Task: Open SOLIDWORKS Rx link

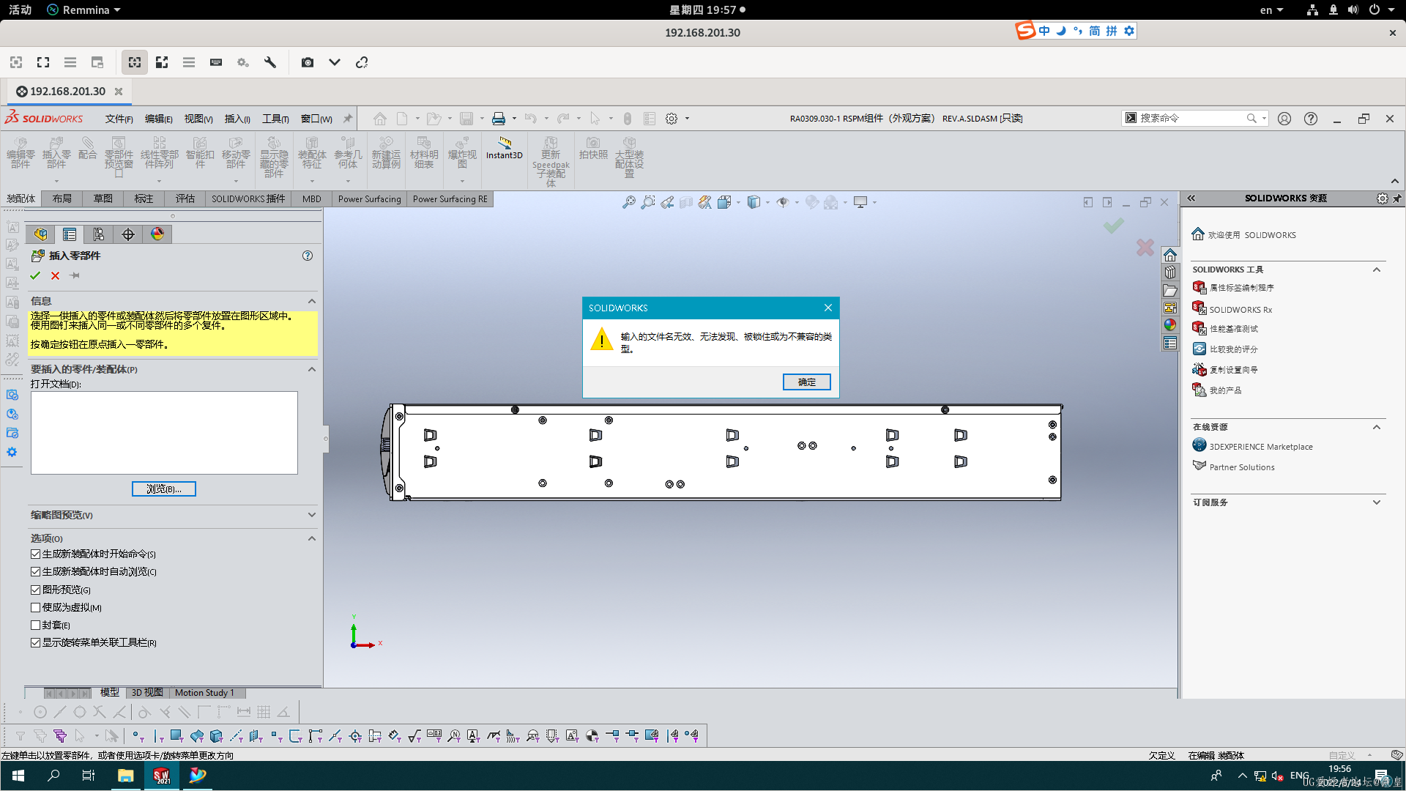Action: [1241, 310]
